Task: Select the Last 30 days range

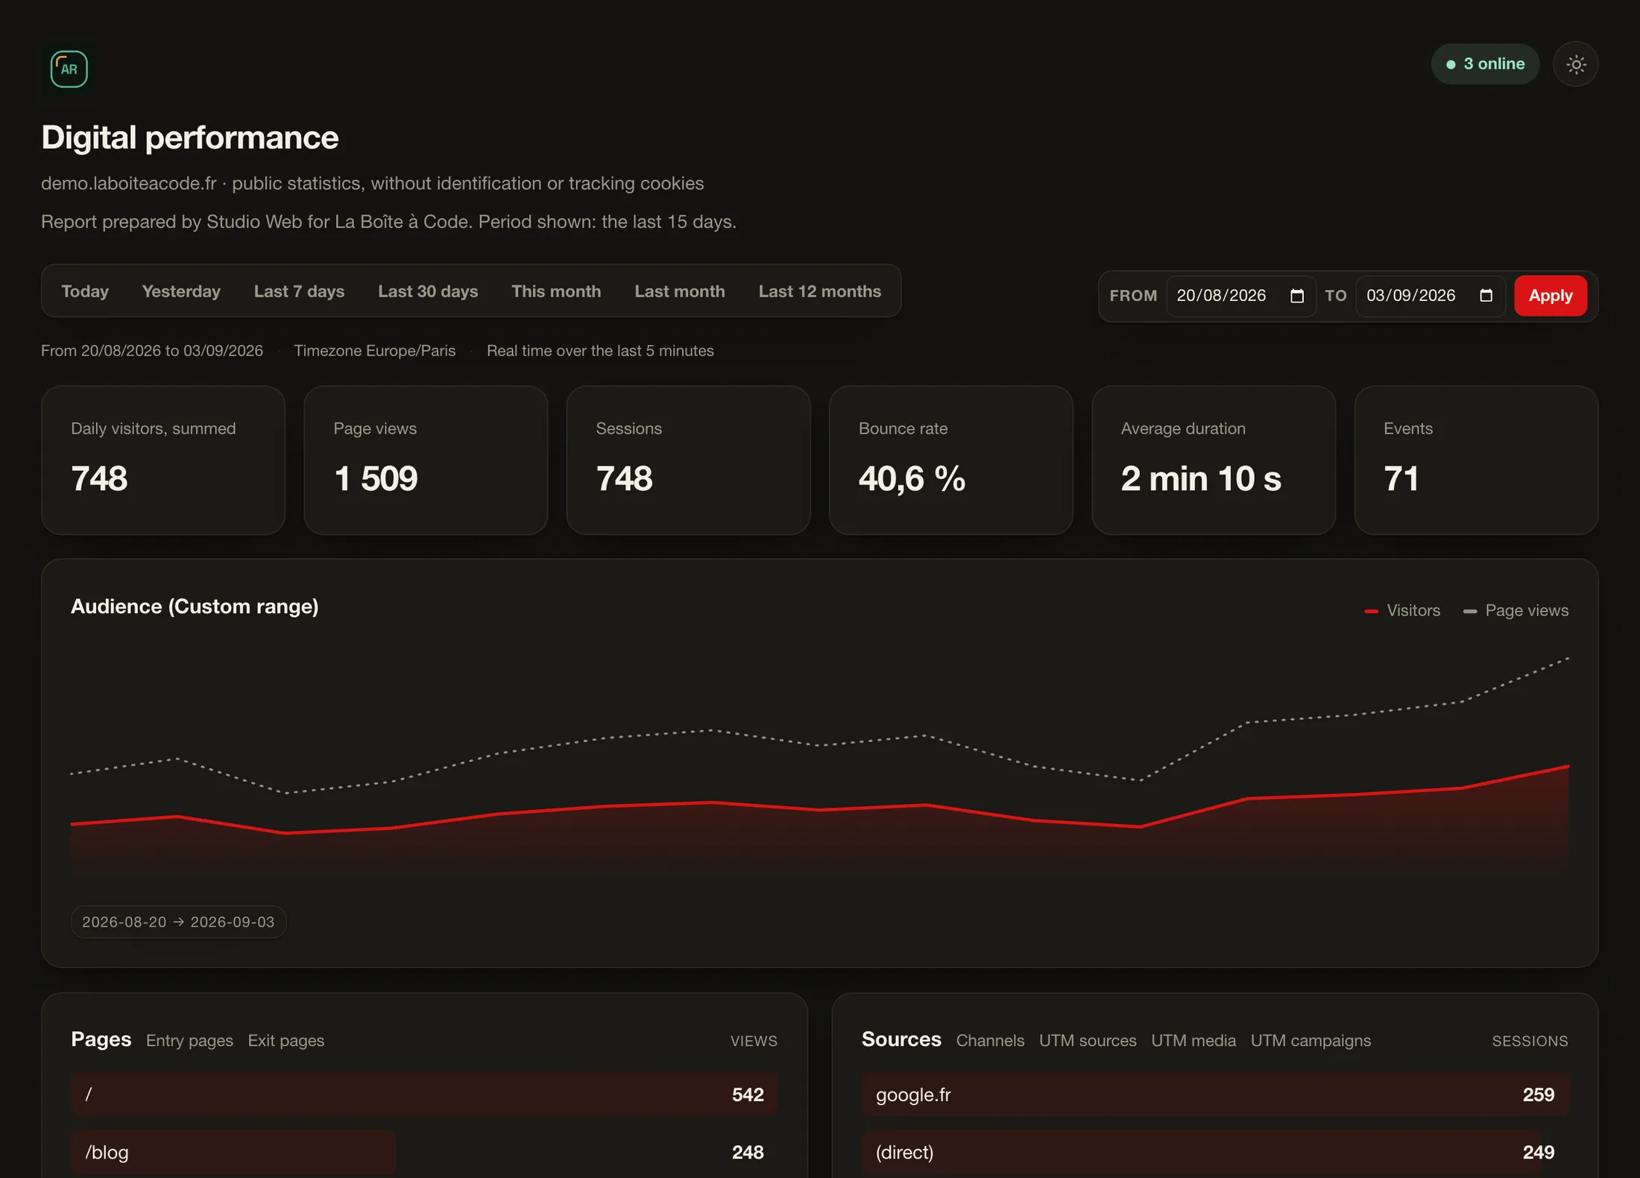Action: coord(428,291)
